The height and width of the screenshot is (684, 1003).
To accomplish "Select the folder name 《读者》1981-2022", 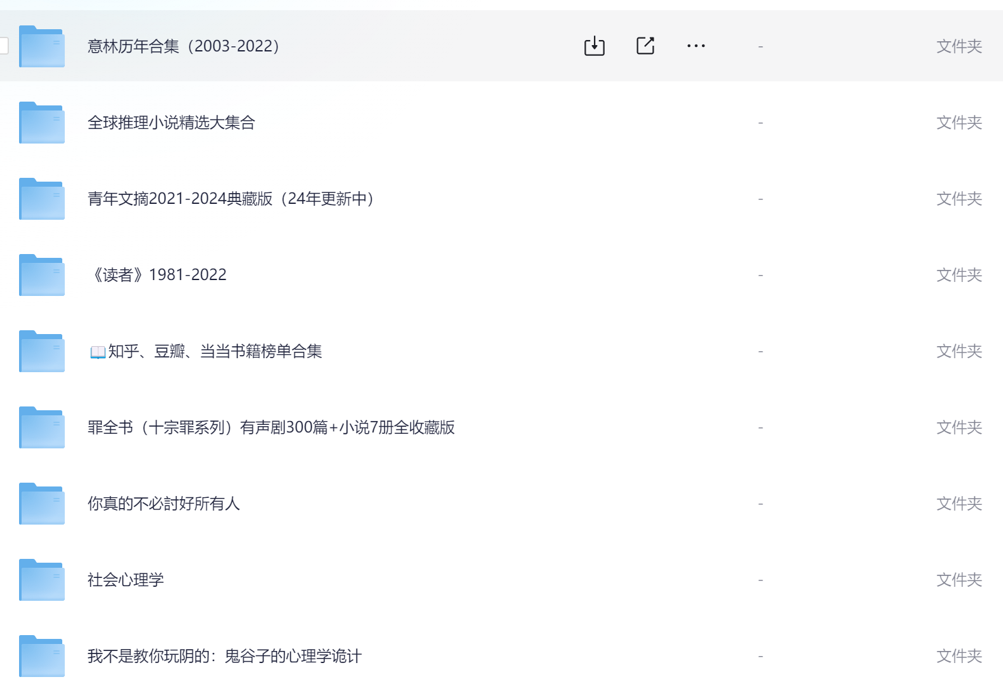I will coord(158,275).
